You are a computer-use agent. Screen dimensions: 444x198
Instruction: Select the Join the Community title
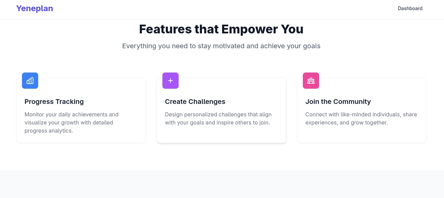coord(338,102)
